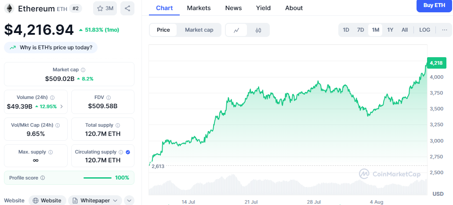Click the 28 Jul date on chart axis
Image resolution: width=453 pixels, height=205 pixels.
click(313, 202)
